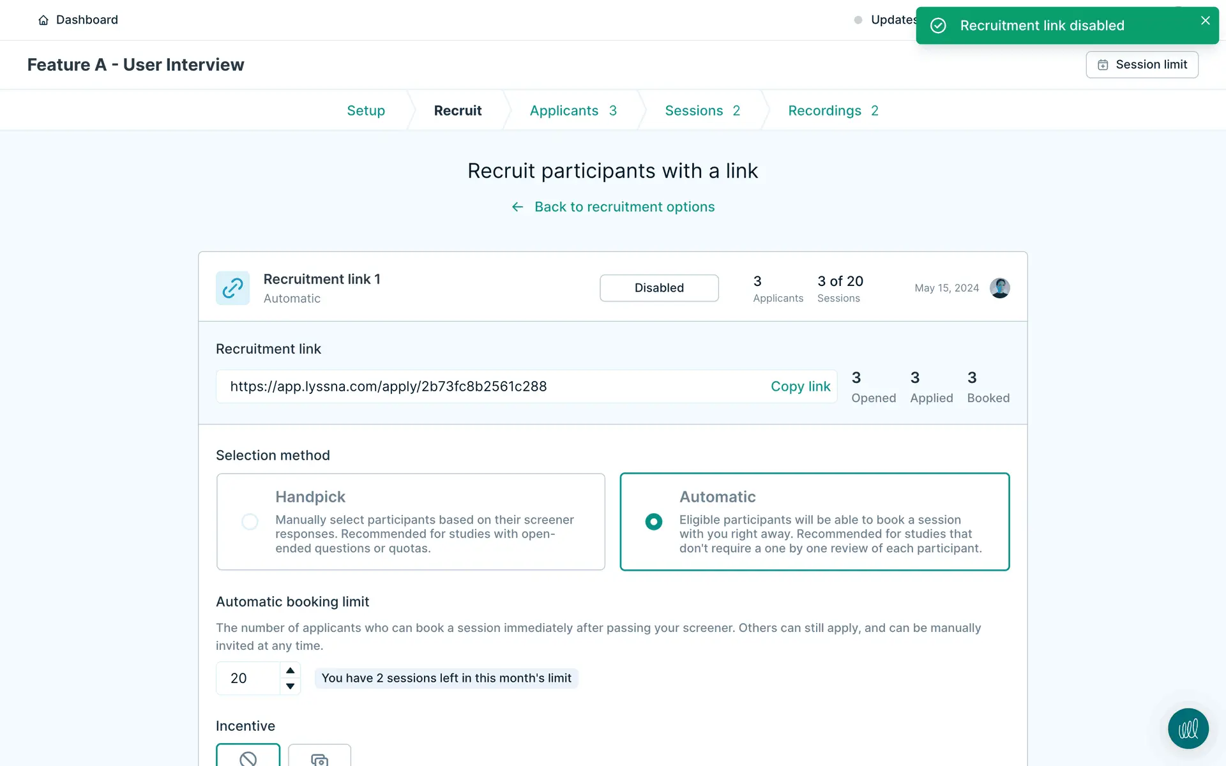Decrease booking limit with down arrow
The width and height of the screenshot is (1226, 766).
pyautogui.click(x=290, y=686)
